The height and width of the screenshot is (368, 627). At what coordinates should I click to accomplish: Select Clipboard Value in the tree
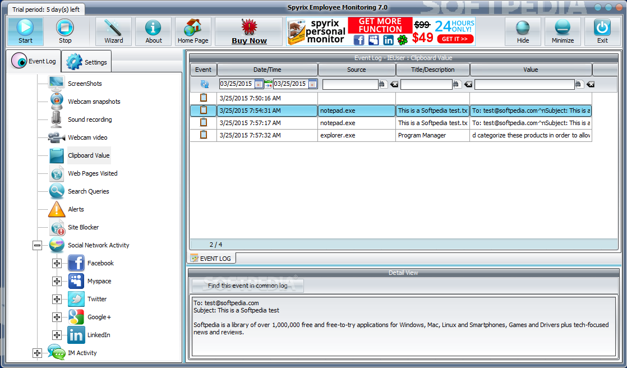[89, 155]
